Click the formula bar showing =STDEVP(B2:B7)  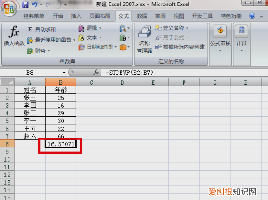pos(179,72)
